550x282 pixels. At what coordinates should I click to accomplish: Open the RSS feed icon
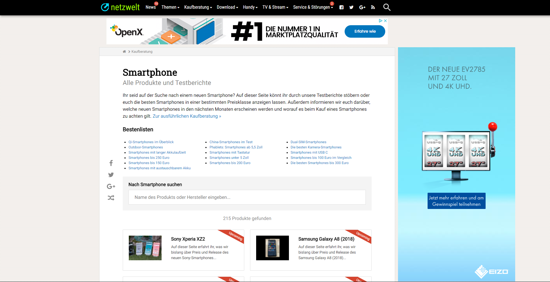(373, 7)
